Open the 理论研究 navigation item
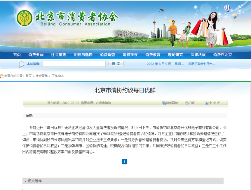This screenshot has height=190, width=251. pos(175,55)
